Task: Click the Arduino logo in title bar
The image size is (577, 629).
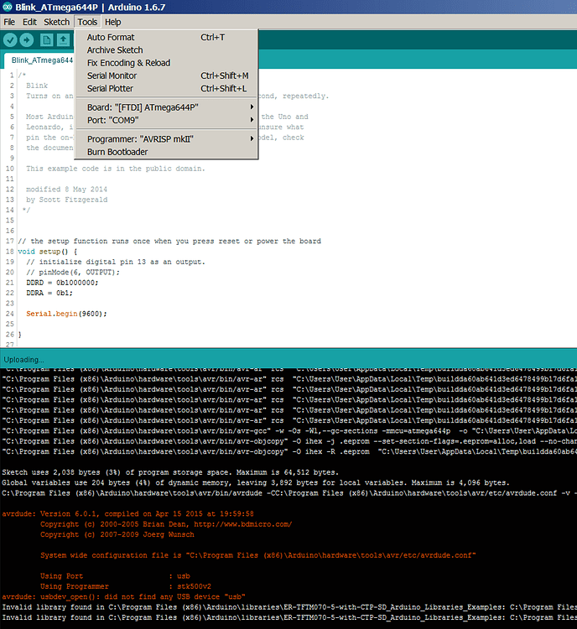Action: click(x=8, y=7)
